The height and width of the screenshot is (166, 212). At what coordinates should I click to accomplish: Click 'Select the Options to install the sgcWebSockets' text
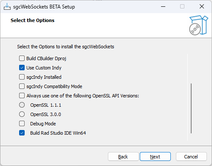(65, 47)
